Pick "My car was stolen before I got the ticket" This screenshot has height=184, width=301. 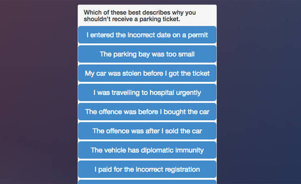click(147, 74)
